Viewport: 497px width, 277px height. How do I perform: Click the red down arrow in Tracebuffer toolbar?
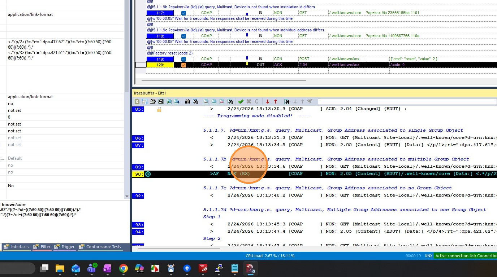point(268,102)
